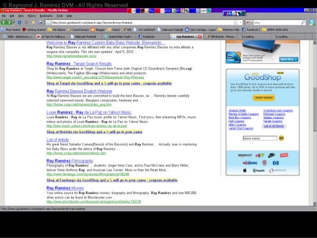Click the Skype icon at toolbar end
The width and height of the screenshot is (317, 238).
[312, 22]
